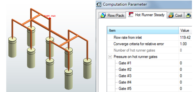Click the red melt entrance marker
195x92 pixels.
pyautogui.click(x=50, y=18)
